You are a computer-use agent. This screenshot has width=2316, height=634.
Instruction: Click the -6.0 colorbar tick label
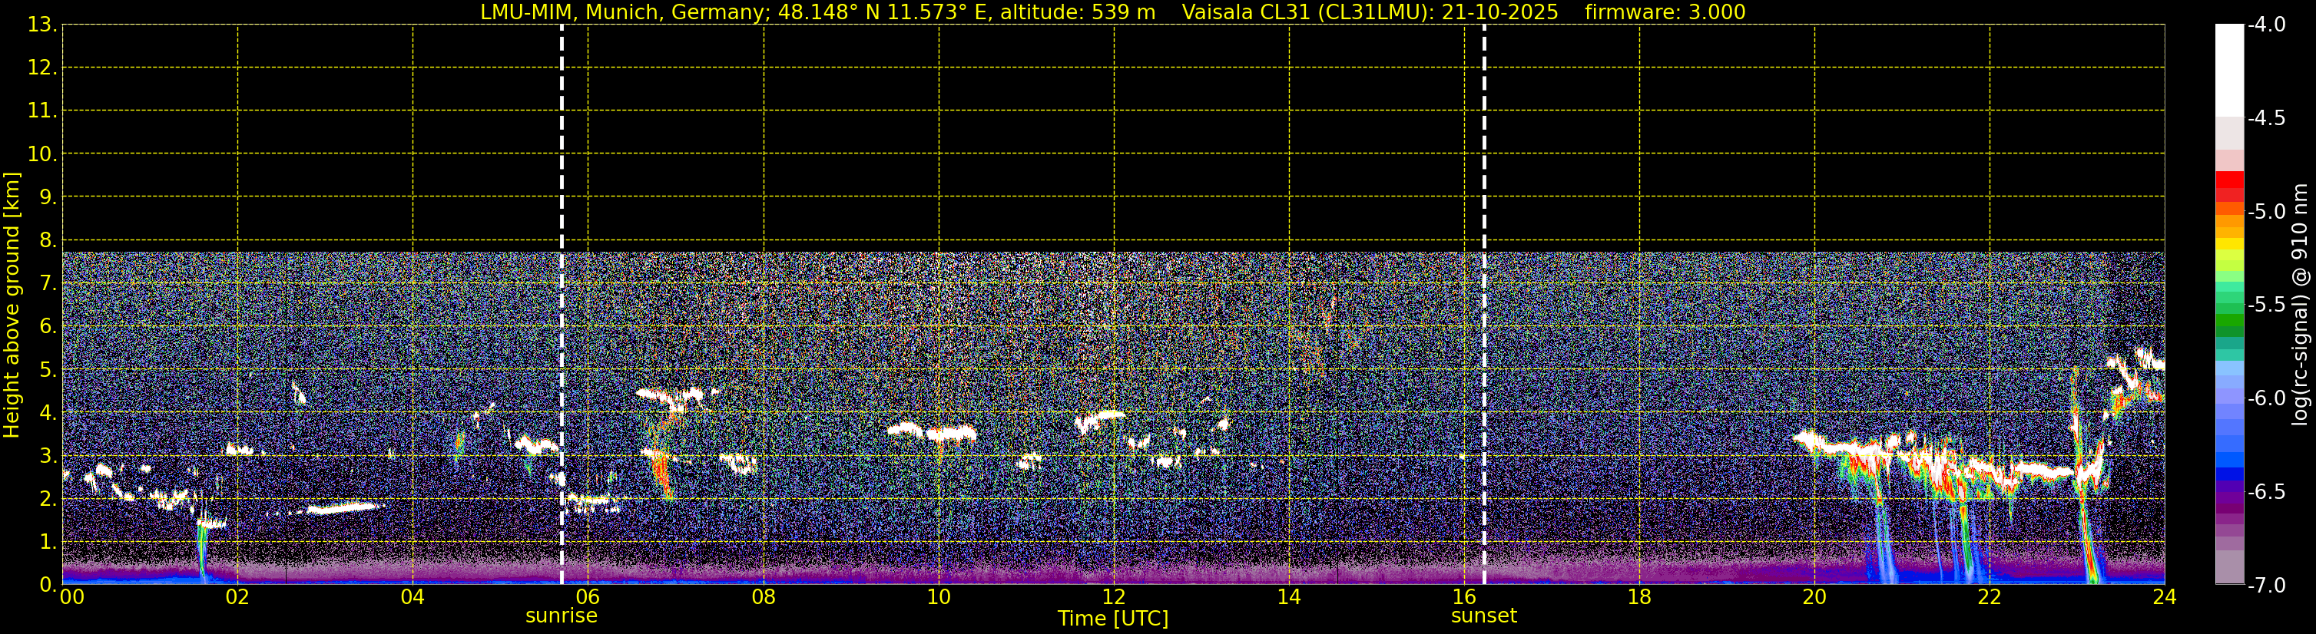tap(2265, 398)
